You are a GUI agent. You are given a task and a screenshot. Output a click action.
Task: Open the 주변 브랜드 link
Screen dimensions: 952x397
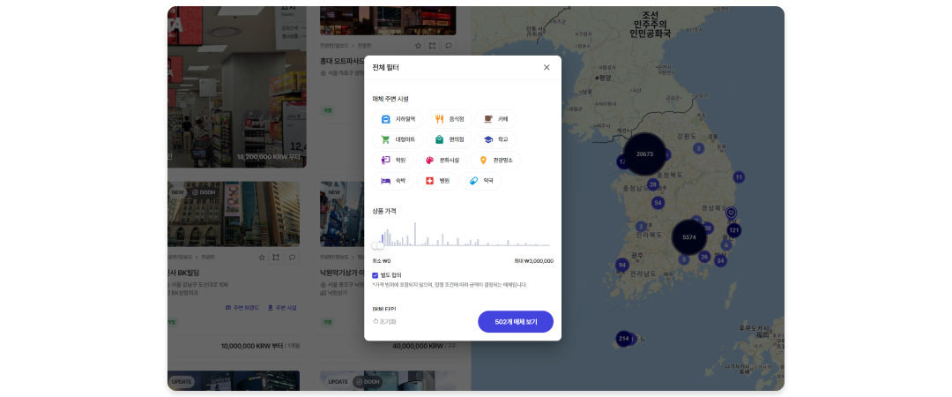[x=242, y=308]
